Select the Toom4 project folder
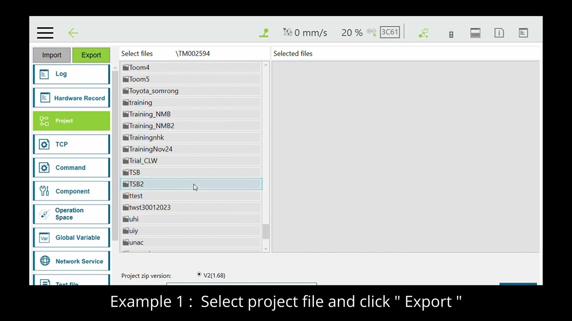The height and width of the screenshot is (321, 572). click(191, 67)
